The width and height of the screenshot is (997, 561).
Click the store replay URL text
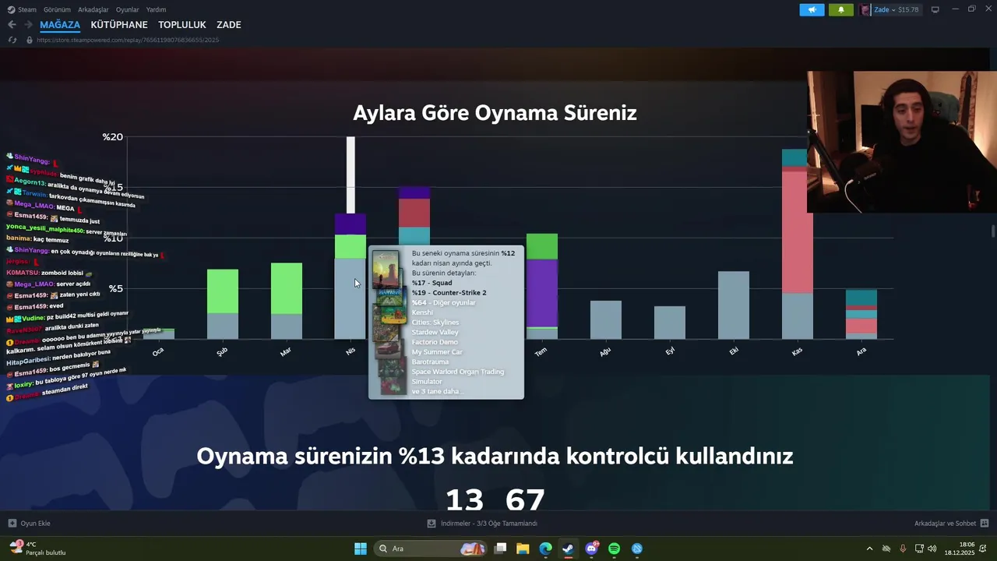coord(128,40)
